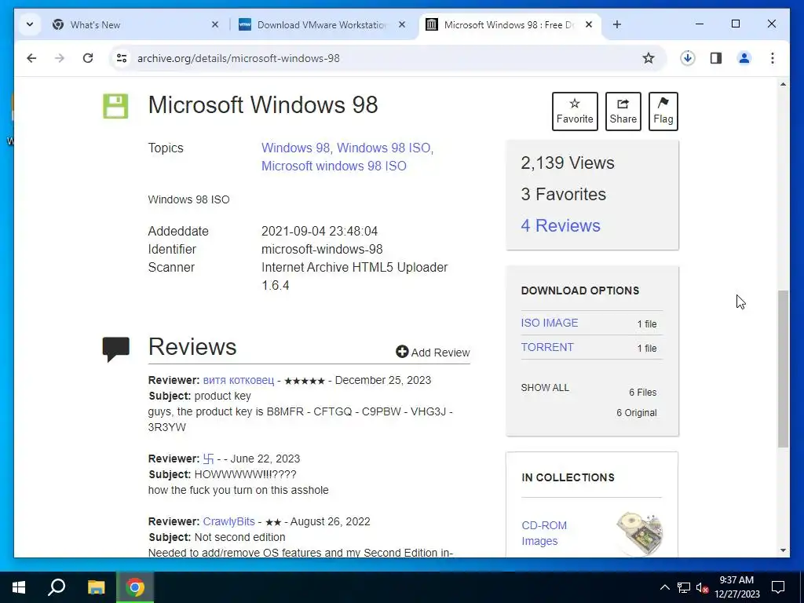
Task: Click the scrollbar down arrow
Action: tap(783, 550)
